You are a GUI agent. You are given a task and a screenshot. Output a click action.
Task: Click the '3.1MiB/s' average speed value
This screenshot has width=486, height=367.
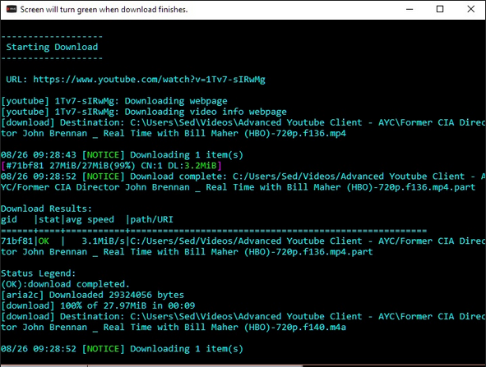[x=104, y=241]
